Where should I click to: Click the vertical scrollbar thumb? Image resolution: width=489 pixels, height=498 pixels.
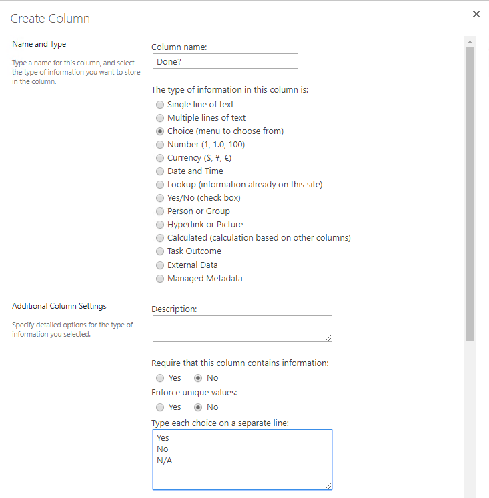(470, 195)
